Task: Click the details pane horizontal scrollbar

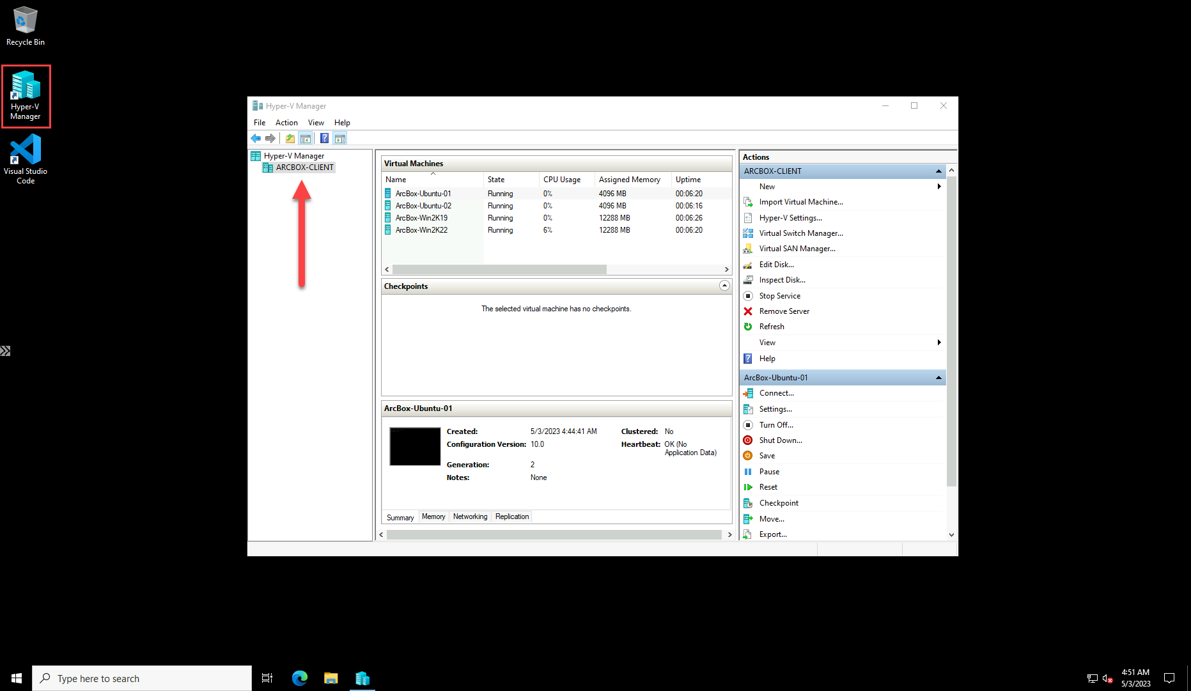Action: [554, 534]
